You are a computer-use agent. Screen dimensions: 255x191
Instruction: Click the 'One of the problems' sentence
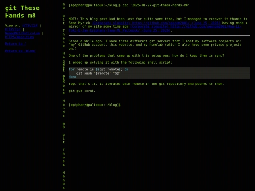point(146,55)
